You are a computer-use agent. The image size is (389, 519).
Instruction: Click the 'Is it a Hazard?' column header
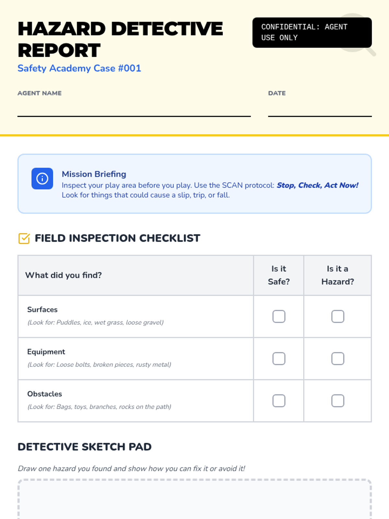337,275
